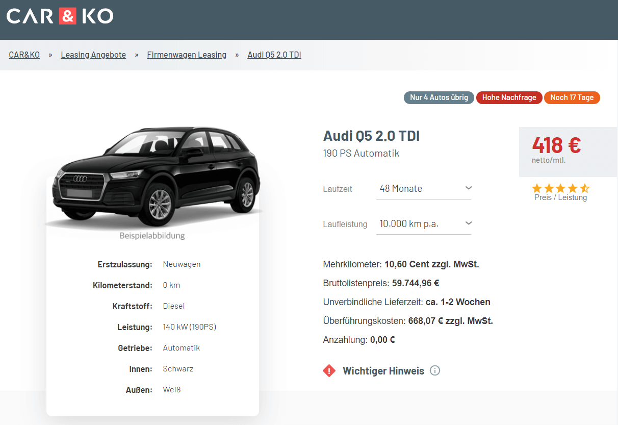Click the Bruttolistenpreis 59.744,96 € line

pos(381,283)
